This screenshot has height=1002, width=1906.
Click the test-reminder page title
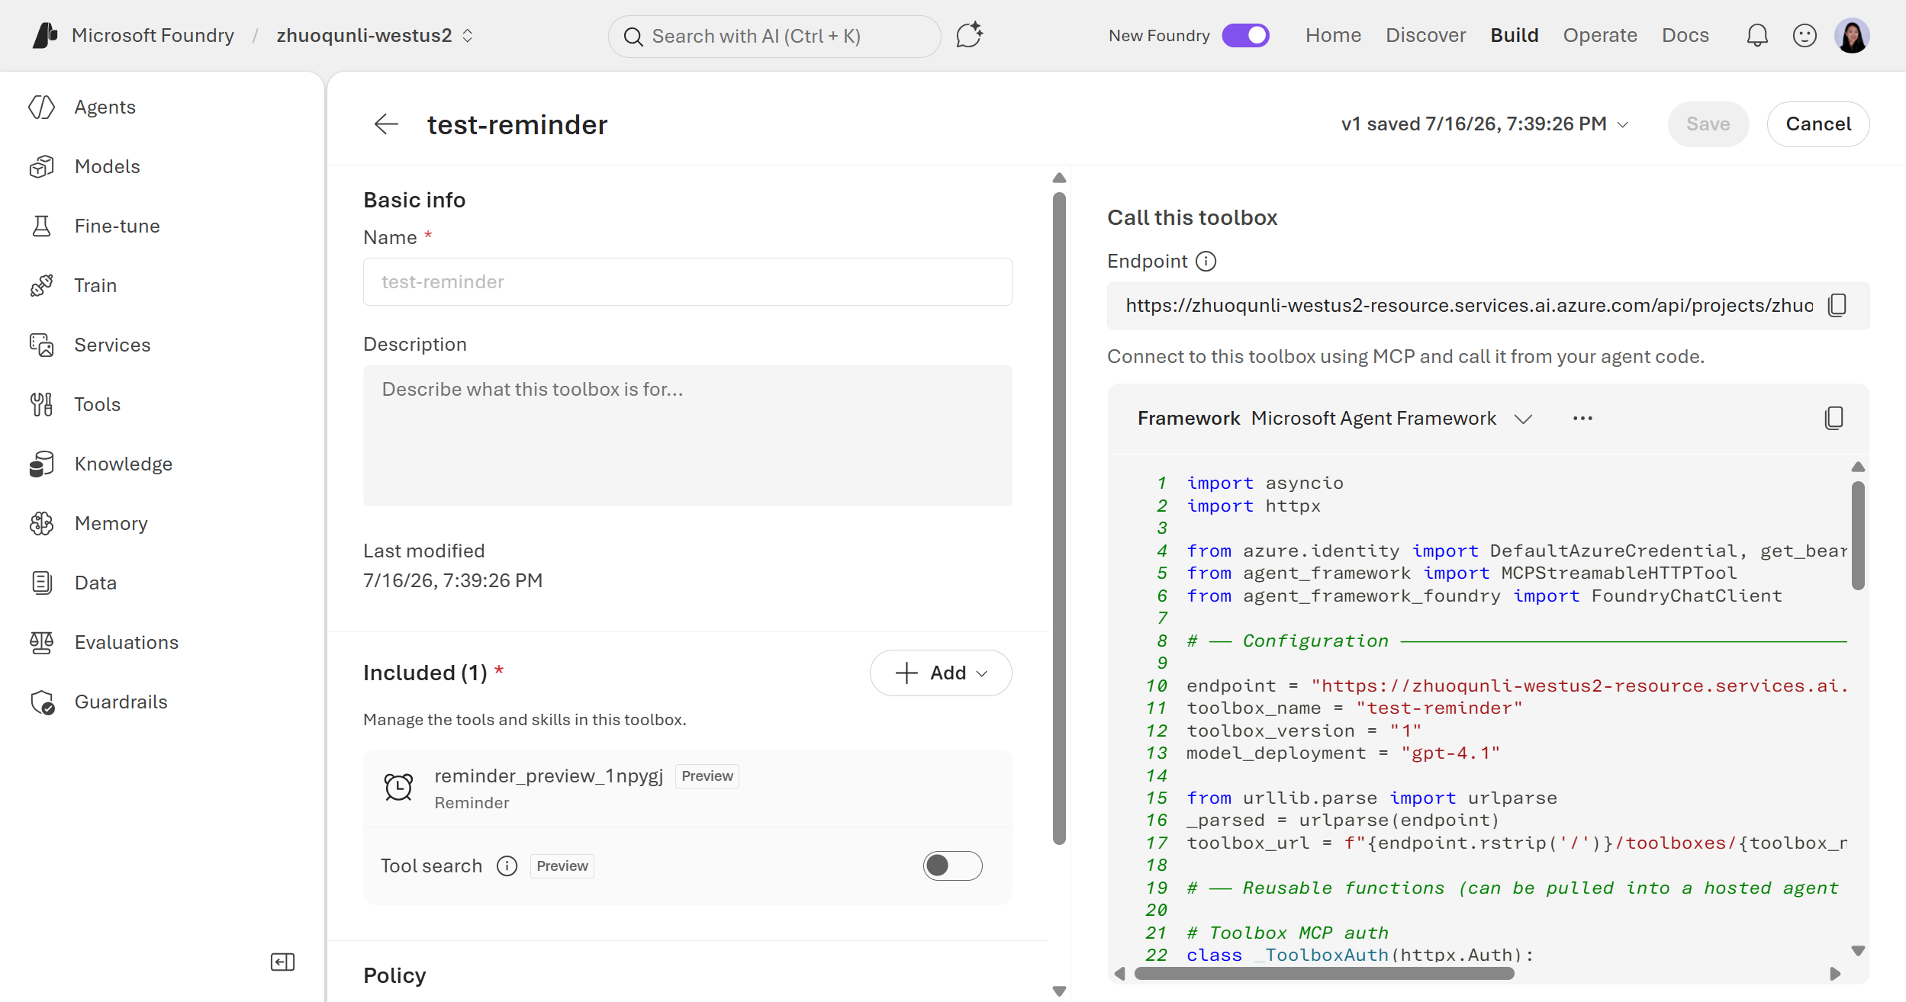[x=517, y=125]
